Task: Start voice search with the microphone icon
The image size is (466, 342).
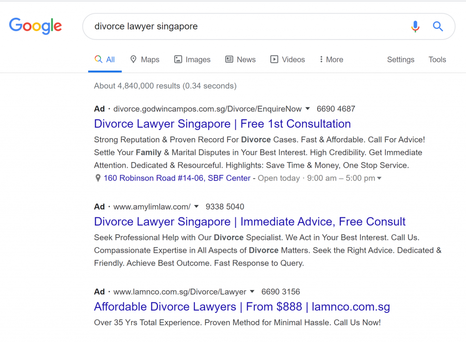Action: click(x=415, y=26)
